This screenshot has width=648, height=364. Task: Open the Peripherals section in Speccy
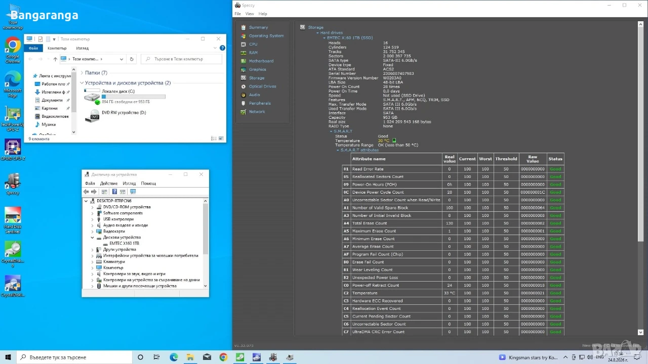pyautogui.click(x=260, y=103)
